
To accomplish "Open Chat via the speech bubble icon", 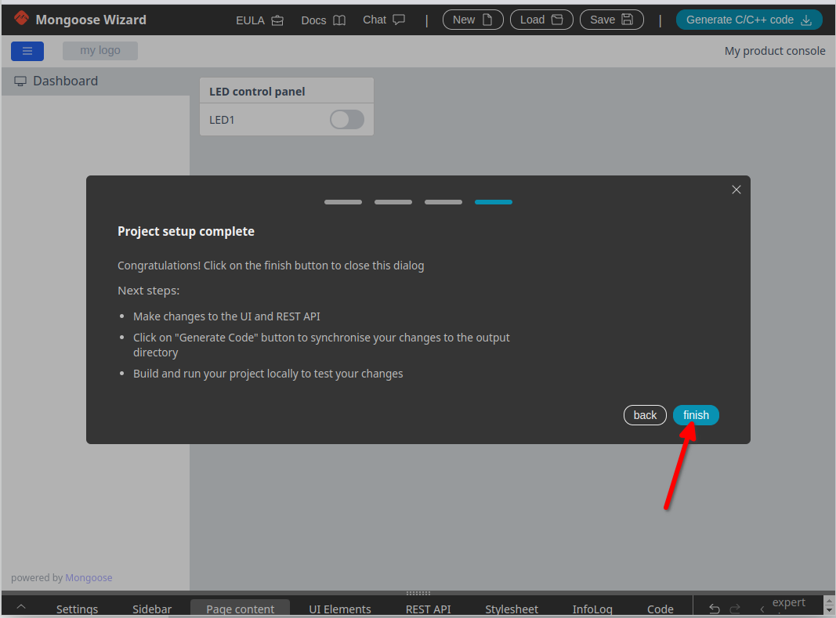I will (399, 20).
